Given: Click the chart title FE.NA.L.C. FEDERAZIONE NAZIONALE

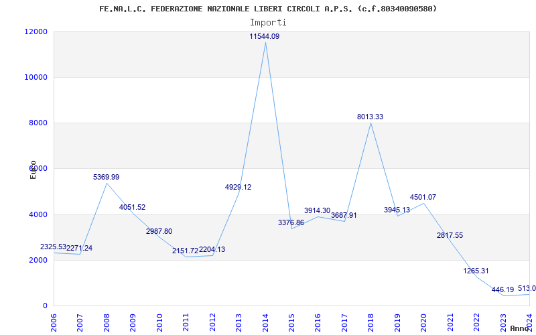Looking at the screenshot, I should (x=267, y=9).
